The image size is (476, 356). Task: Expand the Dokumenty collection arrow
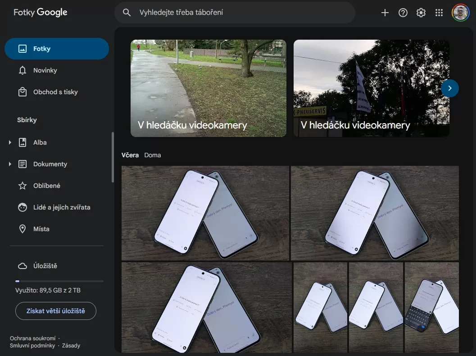tap(10, 164)
